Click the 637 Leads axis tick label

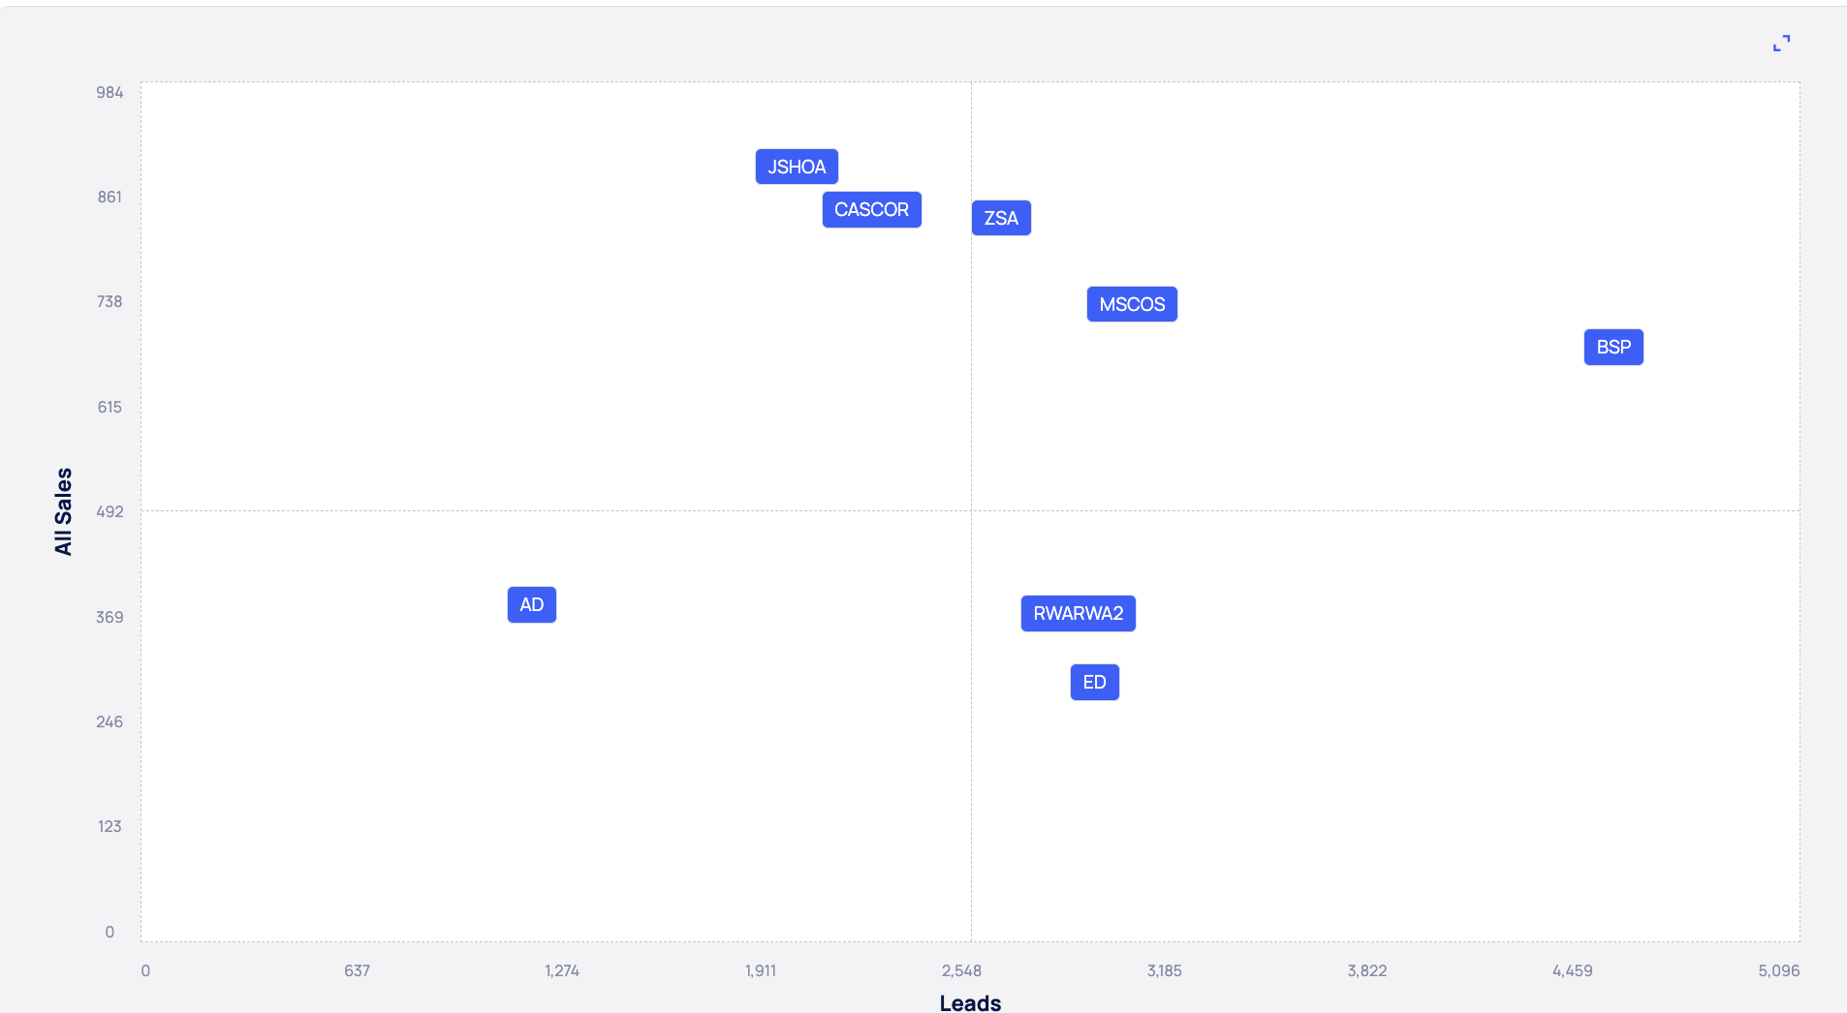pyautogui.click(x=357, y=970)
